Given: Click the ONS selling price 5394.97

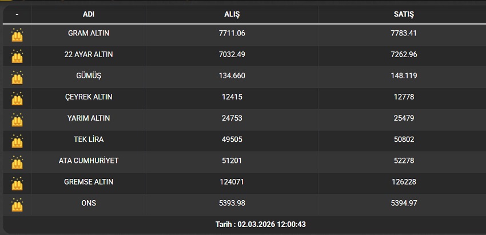Looking at the screenshot, I should point(404,203).
